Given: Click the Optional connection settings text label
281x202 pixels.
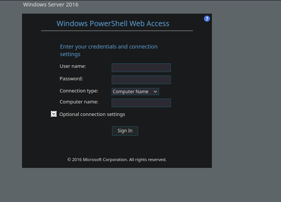Looking at the screenshot, I should coord(92,114).
